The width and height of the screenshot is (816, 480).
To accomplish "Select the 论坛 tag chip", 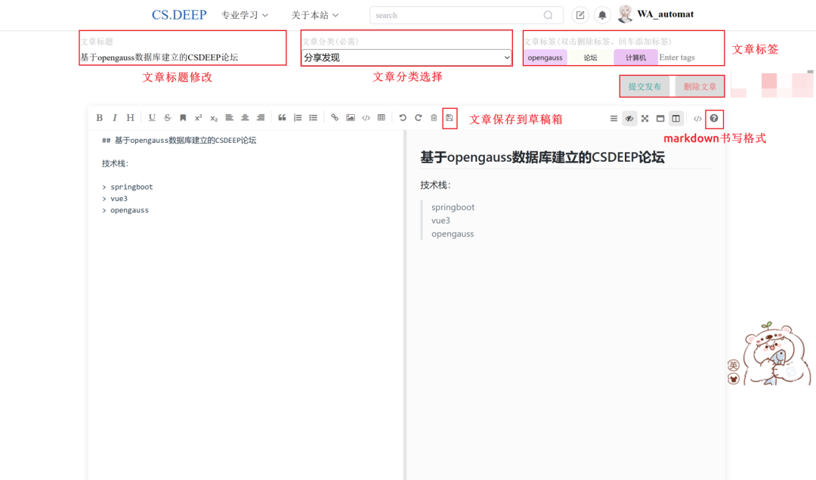I will (x=590, y=57).
